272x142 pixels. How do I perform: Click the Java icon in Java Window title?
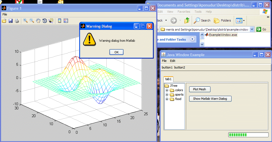pyautogui.click(x=163, y=55)
